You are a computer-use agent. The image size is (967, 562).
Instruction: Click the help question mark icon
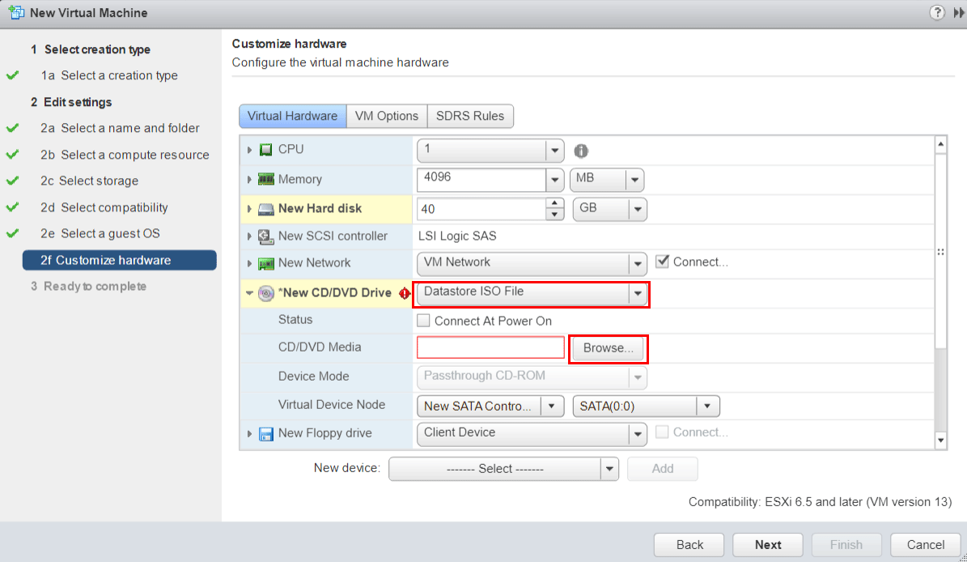click(x=937, y=12)
